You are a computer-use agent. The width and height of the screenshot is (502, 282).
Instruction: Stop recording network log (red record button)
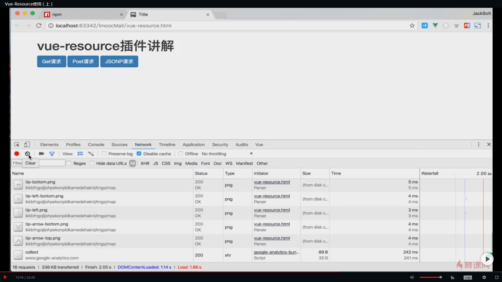[16, 154]
